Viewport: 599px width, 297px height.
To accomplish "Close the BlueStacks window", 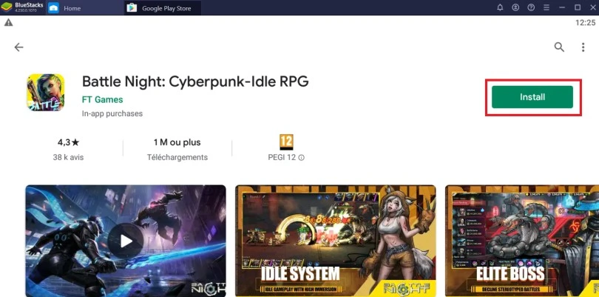I will (x=592, y=7).
